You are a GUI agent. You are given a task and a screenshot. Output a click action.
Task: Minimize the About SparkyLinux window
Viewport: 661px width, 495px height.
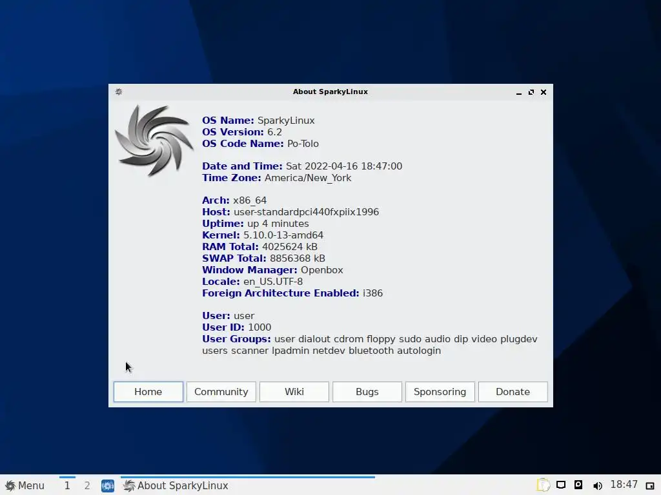[x=519, y=92]
